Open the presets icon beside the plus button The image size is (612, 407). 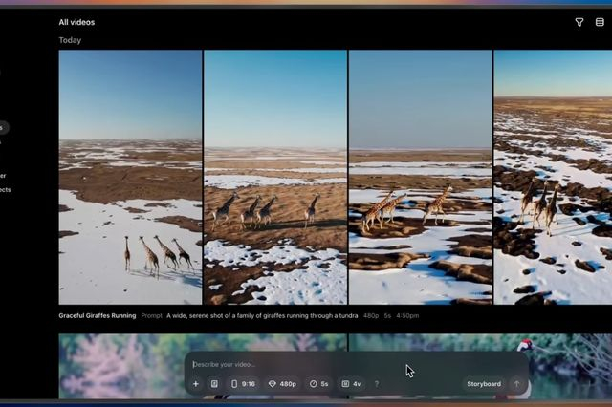[x=214, y=384]
